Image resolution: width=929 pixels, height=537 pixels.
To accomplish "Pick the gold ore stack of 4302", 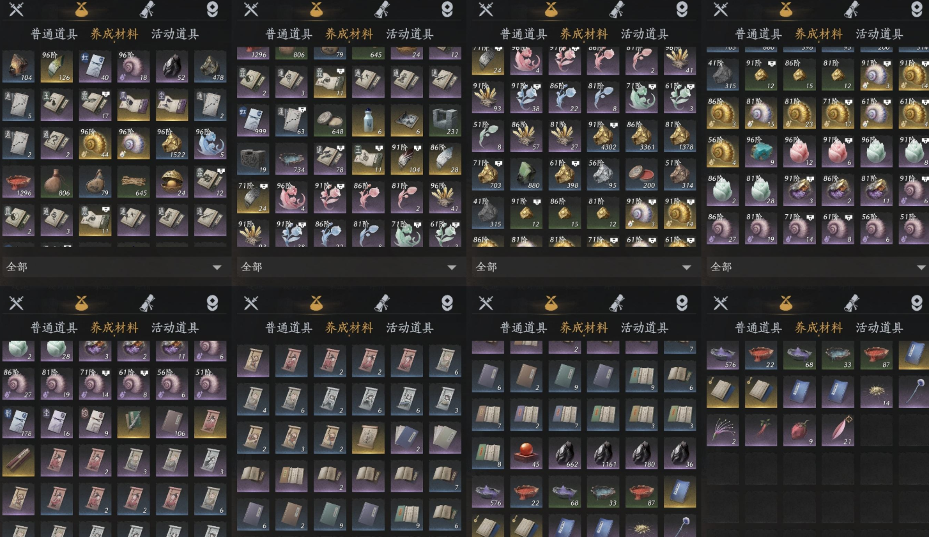I will pyautogui.click(x=603, y=135).
